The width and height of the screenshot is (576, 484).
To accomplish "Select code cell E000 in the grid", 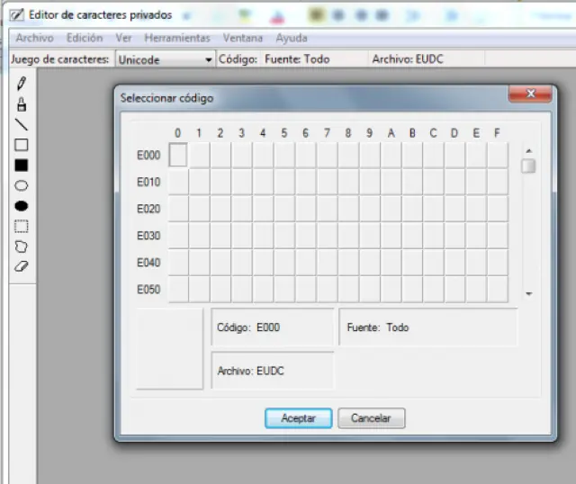I will 178,155.
